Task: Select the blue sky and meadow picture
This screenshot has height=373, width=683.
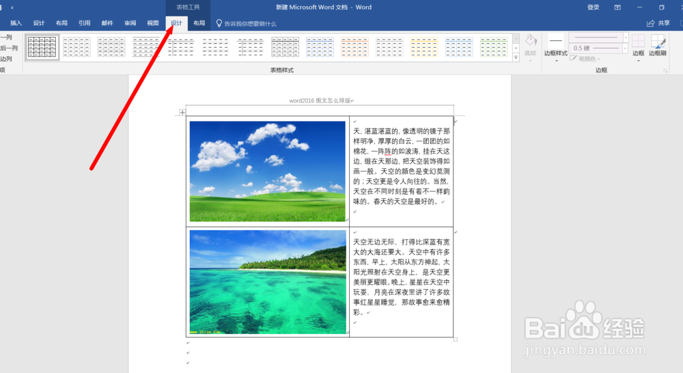Action: 268,171
